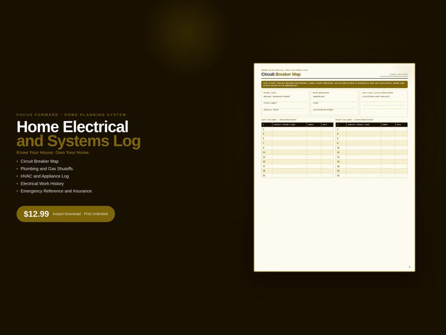Click breaker row 21 in the left table

(297, 175)
